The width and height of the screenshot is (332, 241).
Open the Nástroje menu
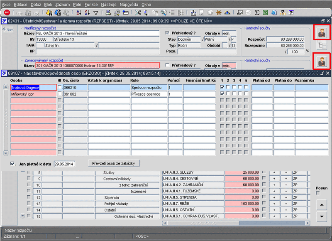[109, 4]
